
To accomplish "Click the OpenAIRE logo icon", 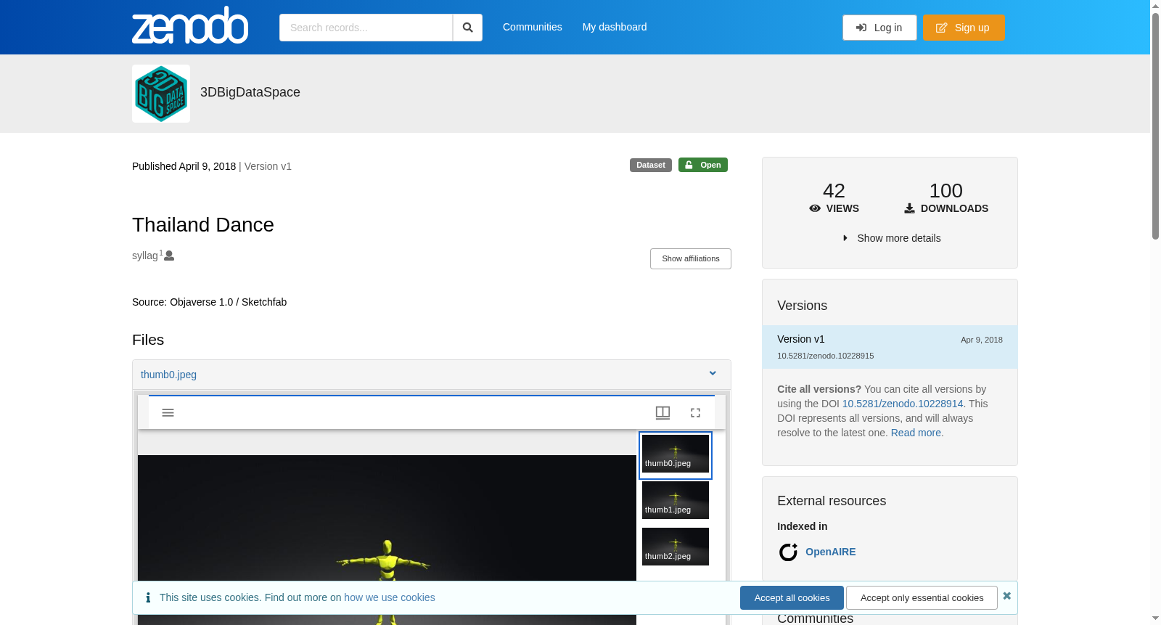I will [x=788, y=552].
